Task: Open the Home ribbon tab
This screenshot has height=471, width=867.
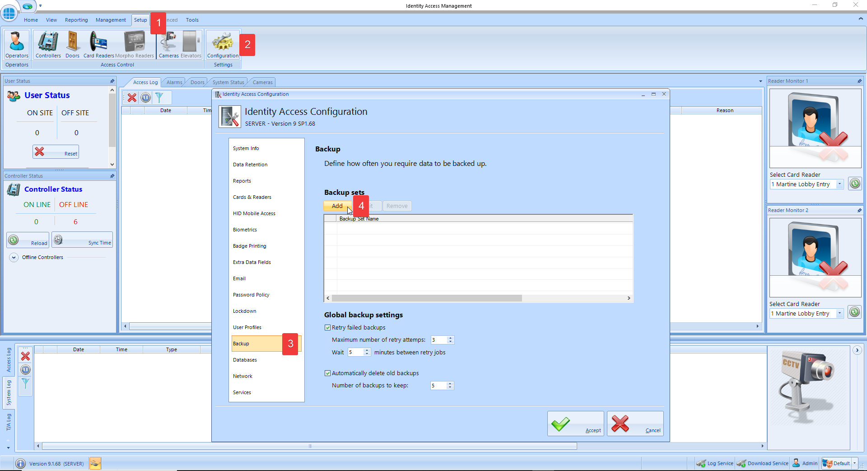Action: click(31, 20)
